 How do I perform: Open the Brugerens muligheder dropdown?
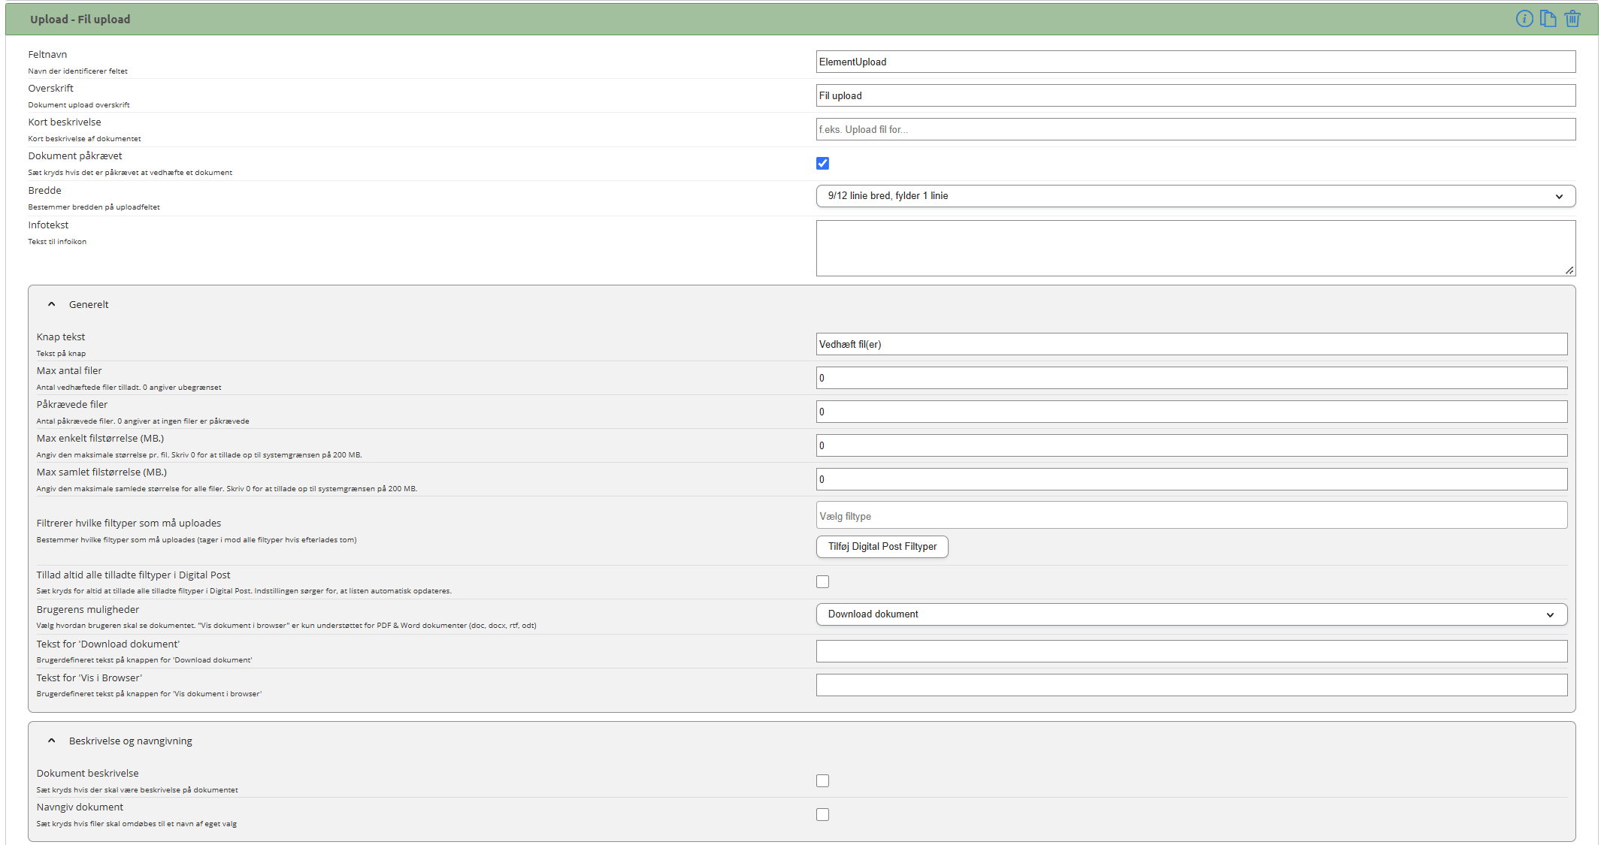click(1191, 614)
